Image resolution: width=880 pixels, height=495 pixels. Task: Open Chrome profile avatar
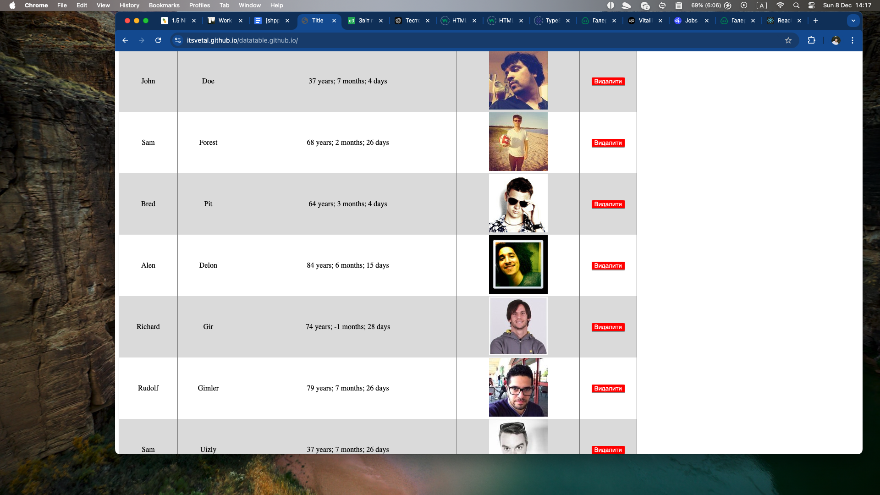[836, 40]
